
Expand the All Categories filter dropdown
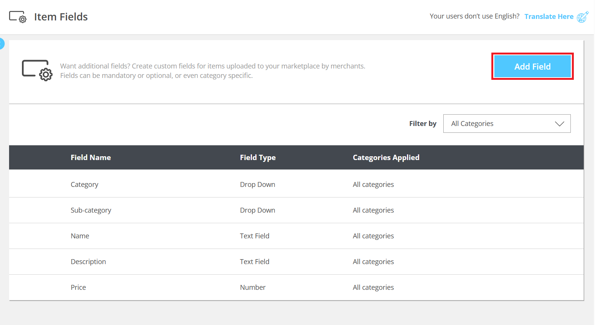(506, 124)
